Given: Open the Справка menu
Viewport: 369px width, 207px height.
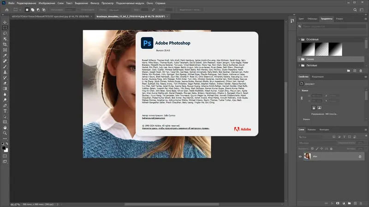Looking at the screenshot, I should [x=160, y=3].
